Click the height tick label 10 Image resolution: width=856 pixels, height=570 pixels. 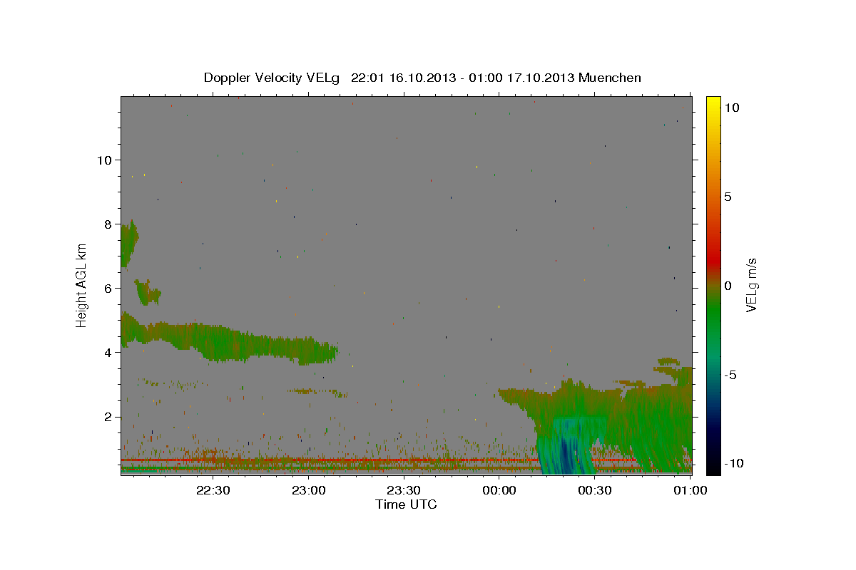point(103,160)
